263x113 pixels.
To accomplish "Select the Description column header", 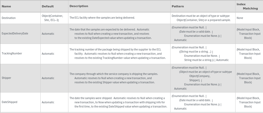I will (79, 6).
